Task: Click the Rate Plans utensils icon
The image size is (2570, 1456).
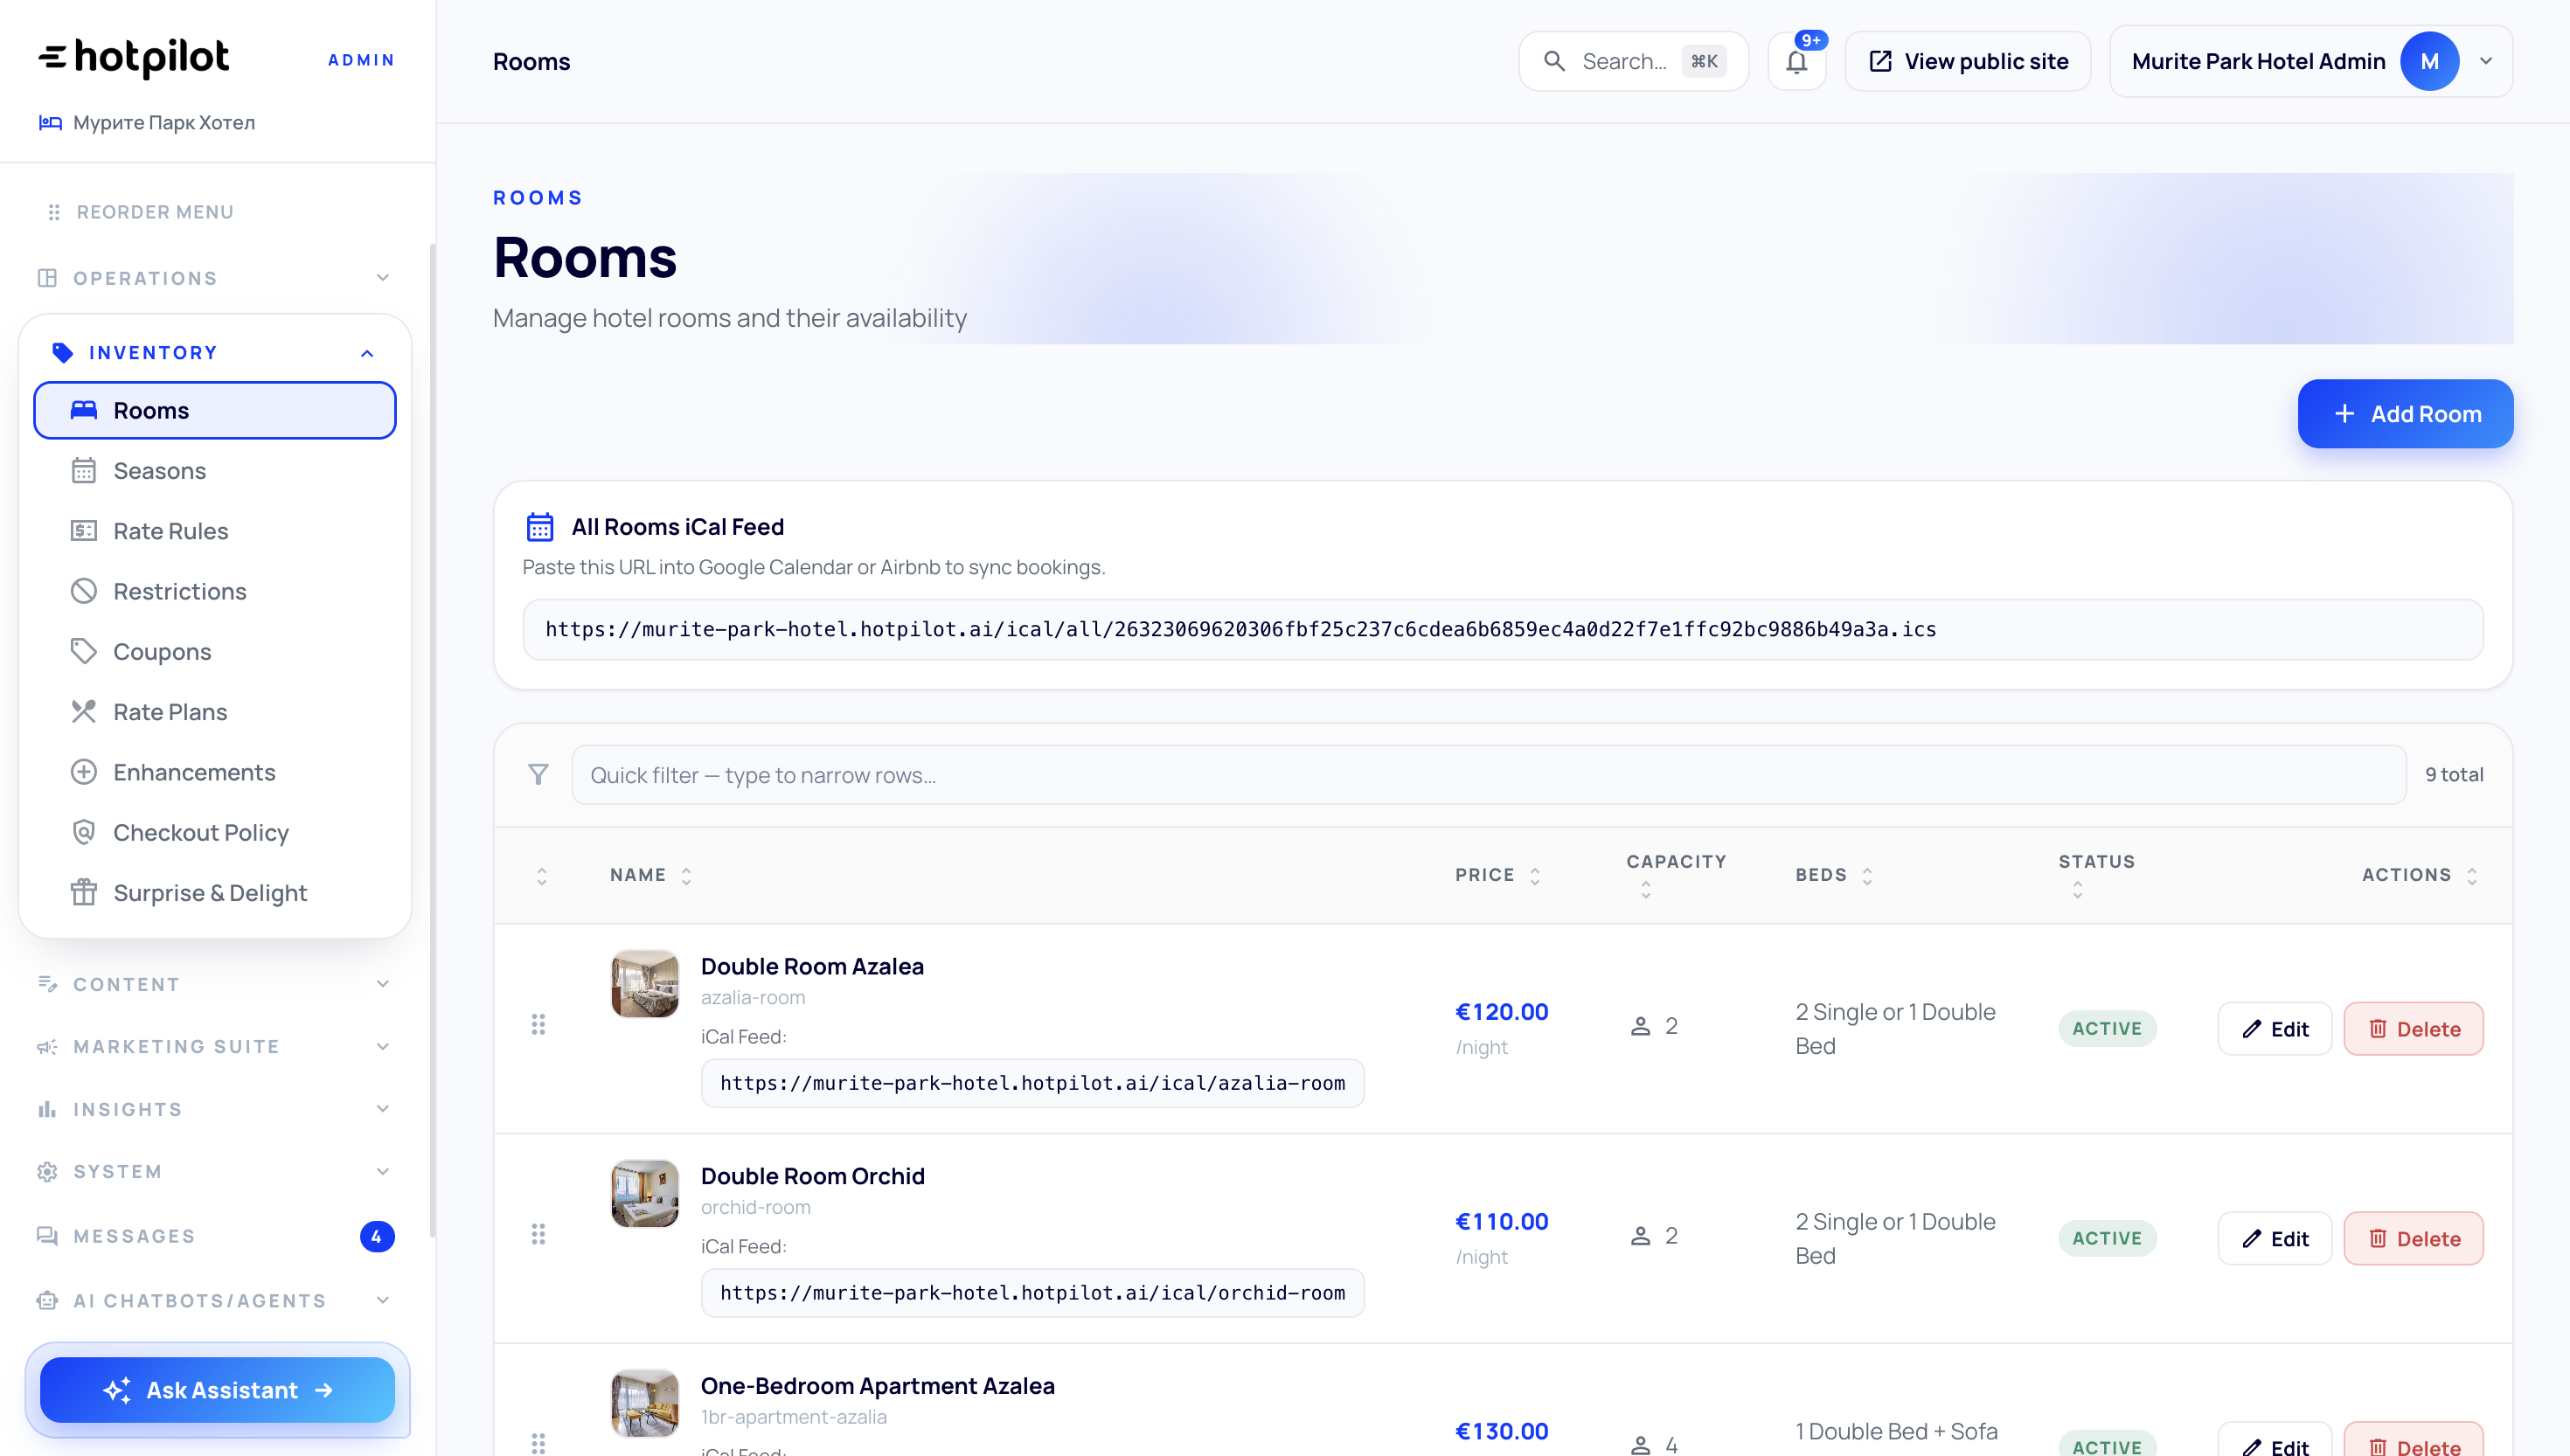Action: (x=84, y=711)
